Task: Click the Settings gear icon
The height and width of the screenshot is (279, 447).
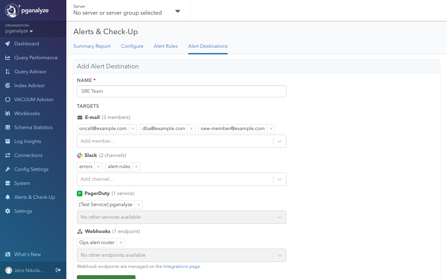Action: [8, 211]
